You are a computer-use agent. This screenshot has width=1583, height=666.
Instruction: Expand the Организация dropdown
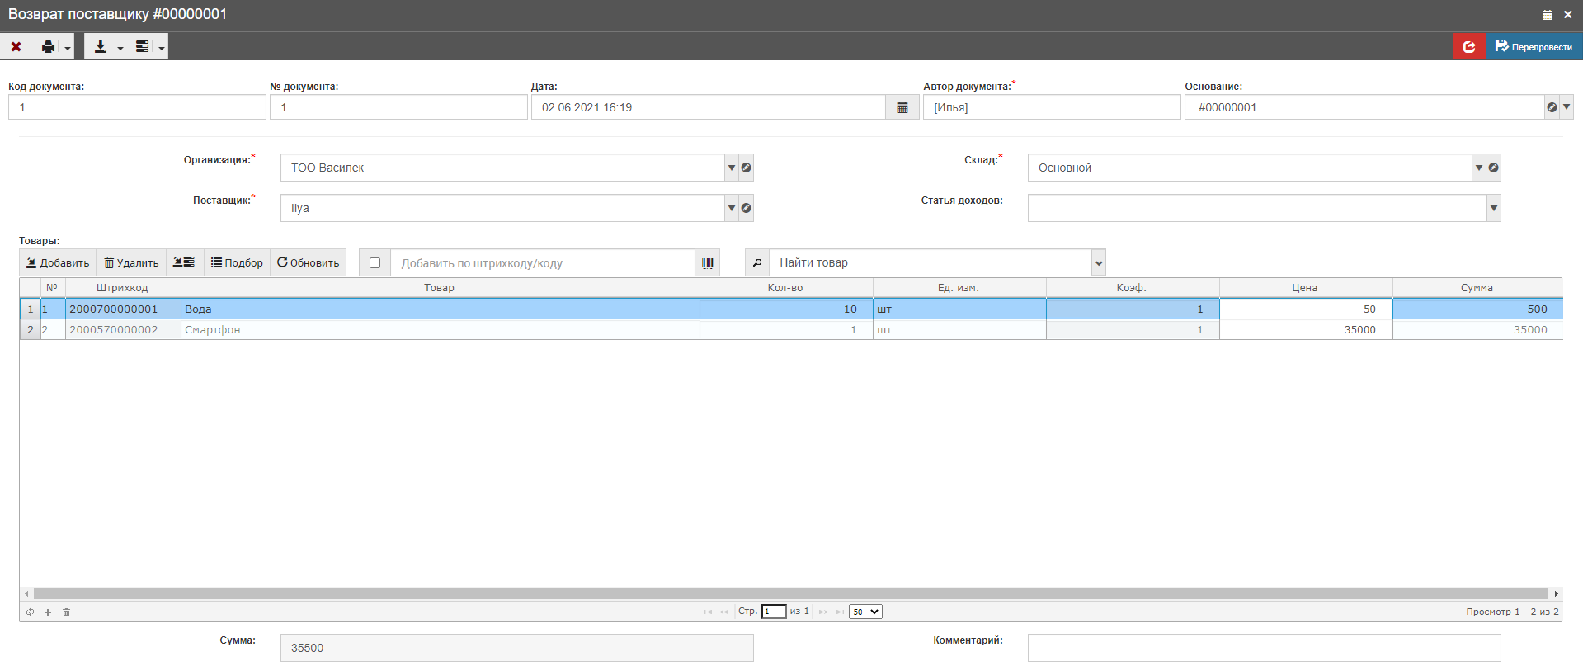[x=731, y=168]
